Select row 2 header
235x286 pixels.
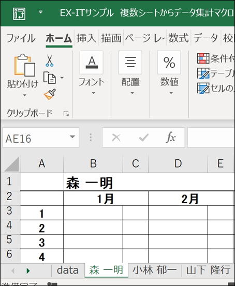10,198
